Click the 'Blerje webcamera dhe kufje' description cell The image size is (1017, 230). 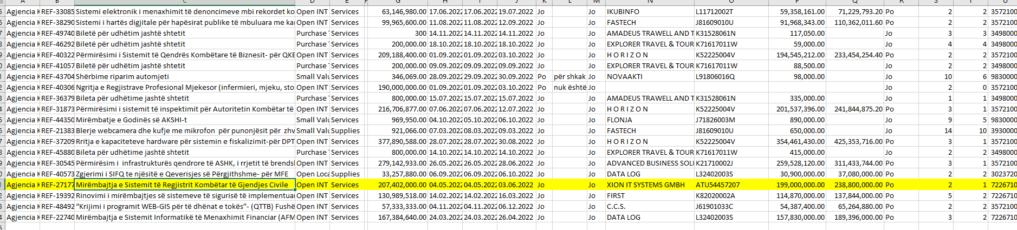[184, 131]
